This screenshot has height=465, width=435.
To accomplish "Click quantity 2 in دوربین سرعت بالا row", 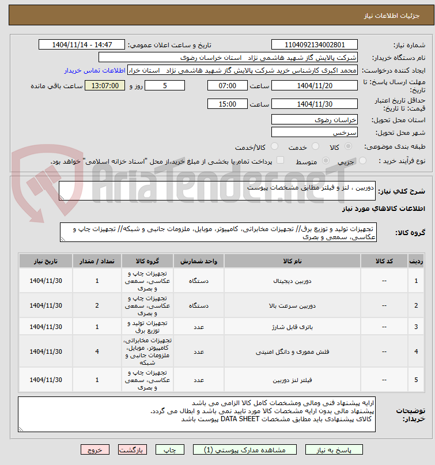I will click(97, 305).
